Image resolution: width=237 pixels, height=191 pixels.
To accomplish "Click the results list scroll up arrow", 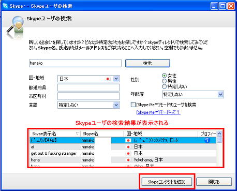I will (219, 134).
